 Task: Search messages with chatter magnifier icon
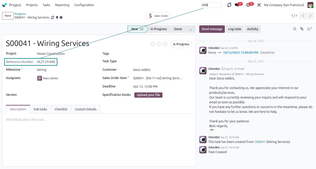[x=295, y=29]
